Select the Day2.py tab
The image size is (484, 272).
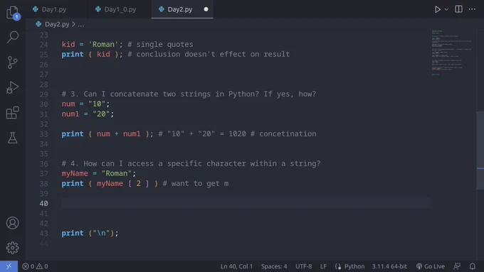[179, 9]
